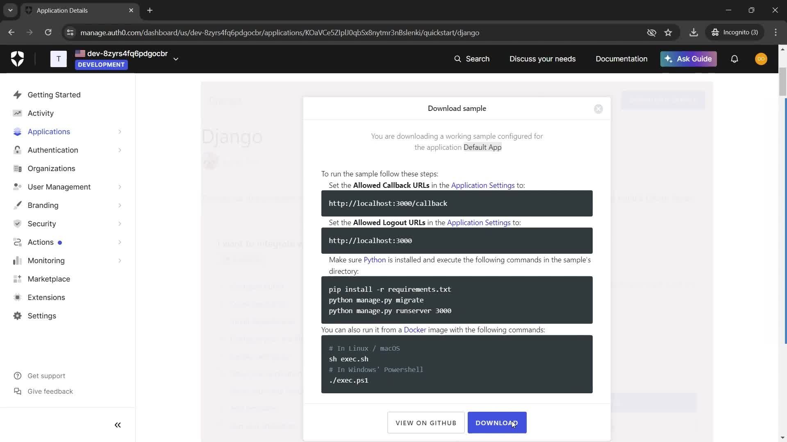Click the DOWNLOAD button
This screenshot has width=787, height=442.
pos(497,423)
